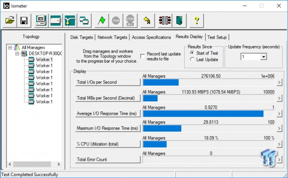Open options arrow for Total I/Os per Second
The width and height of the screenshot is (288, 178).
click(279, 82)
